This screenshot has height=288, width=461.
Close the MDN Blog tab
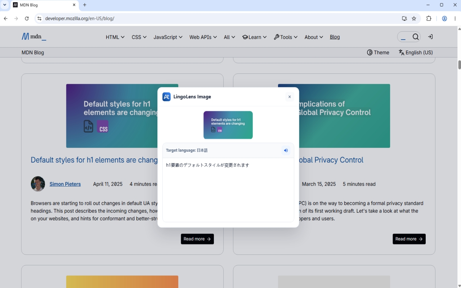coord(74,5)
